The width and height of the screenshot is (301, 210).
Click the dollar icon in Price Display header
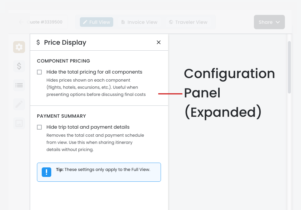[38, 42]
